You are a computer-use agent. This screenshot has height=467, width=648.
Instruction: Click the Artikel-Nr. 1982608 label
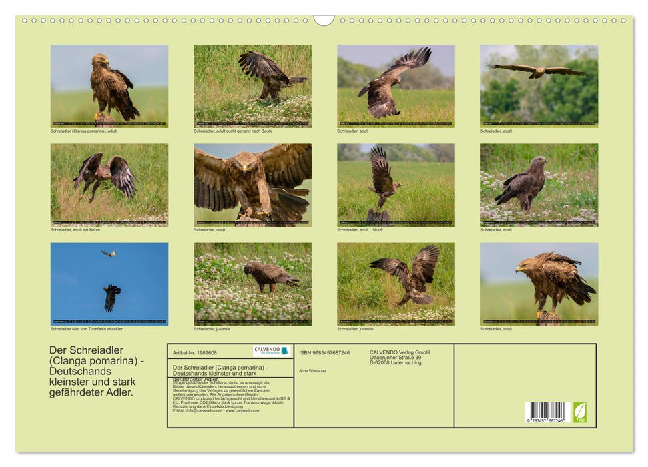tap(195, 352)
